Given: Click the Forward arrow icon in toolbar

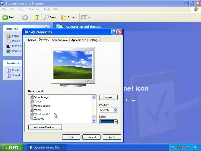Looking at the screenshot, I should [x=25, y=17].
